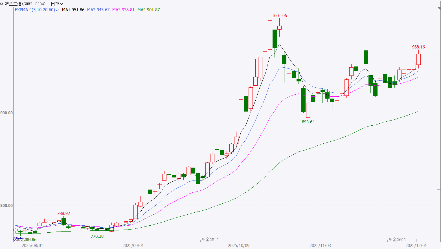Click the 893.64 low price marker

[308, 122]
